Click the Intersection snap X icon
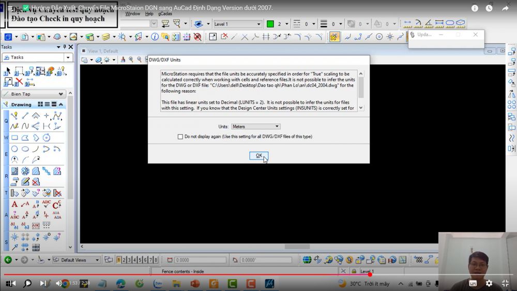The image size is (517, 291). coord(245,37)
